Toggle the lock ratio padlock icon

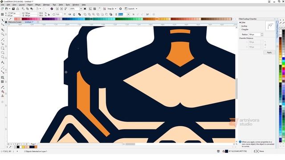49,15
